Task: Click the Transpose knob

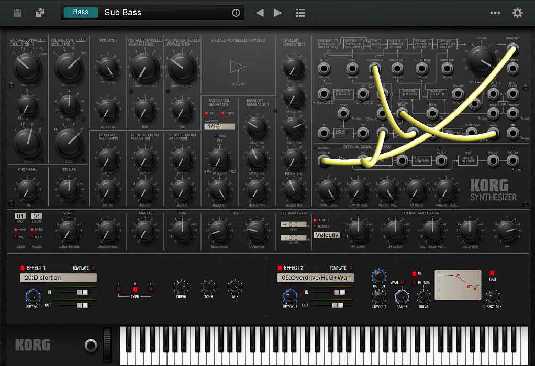Action: [257, 231]
